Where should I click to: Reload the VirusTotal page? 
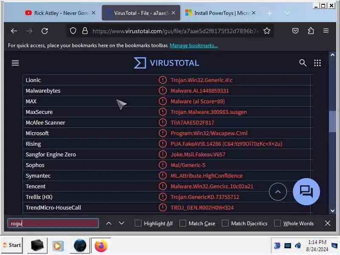45,31
